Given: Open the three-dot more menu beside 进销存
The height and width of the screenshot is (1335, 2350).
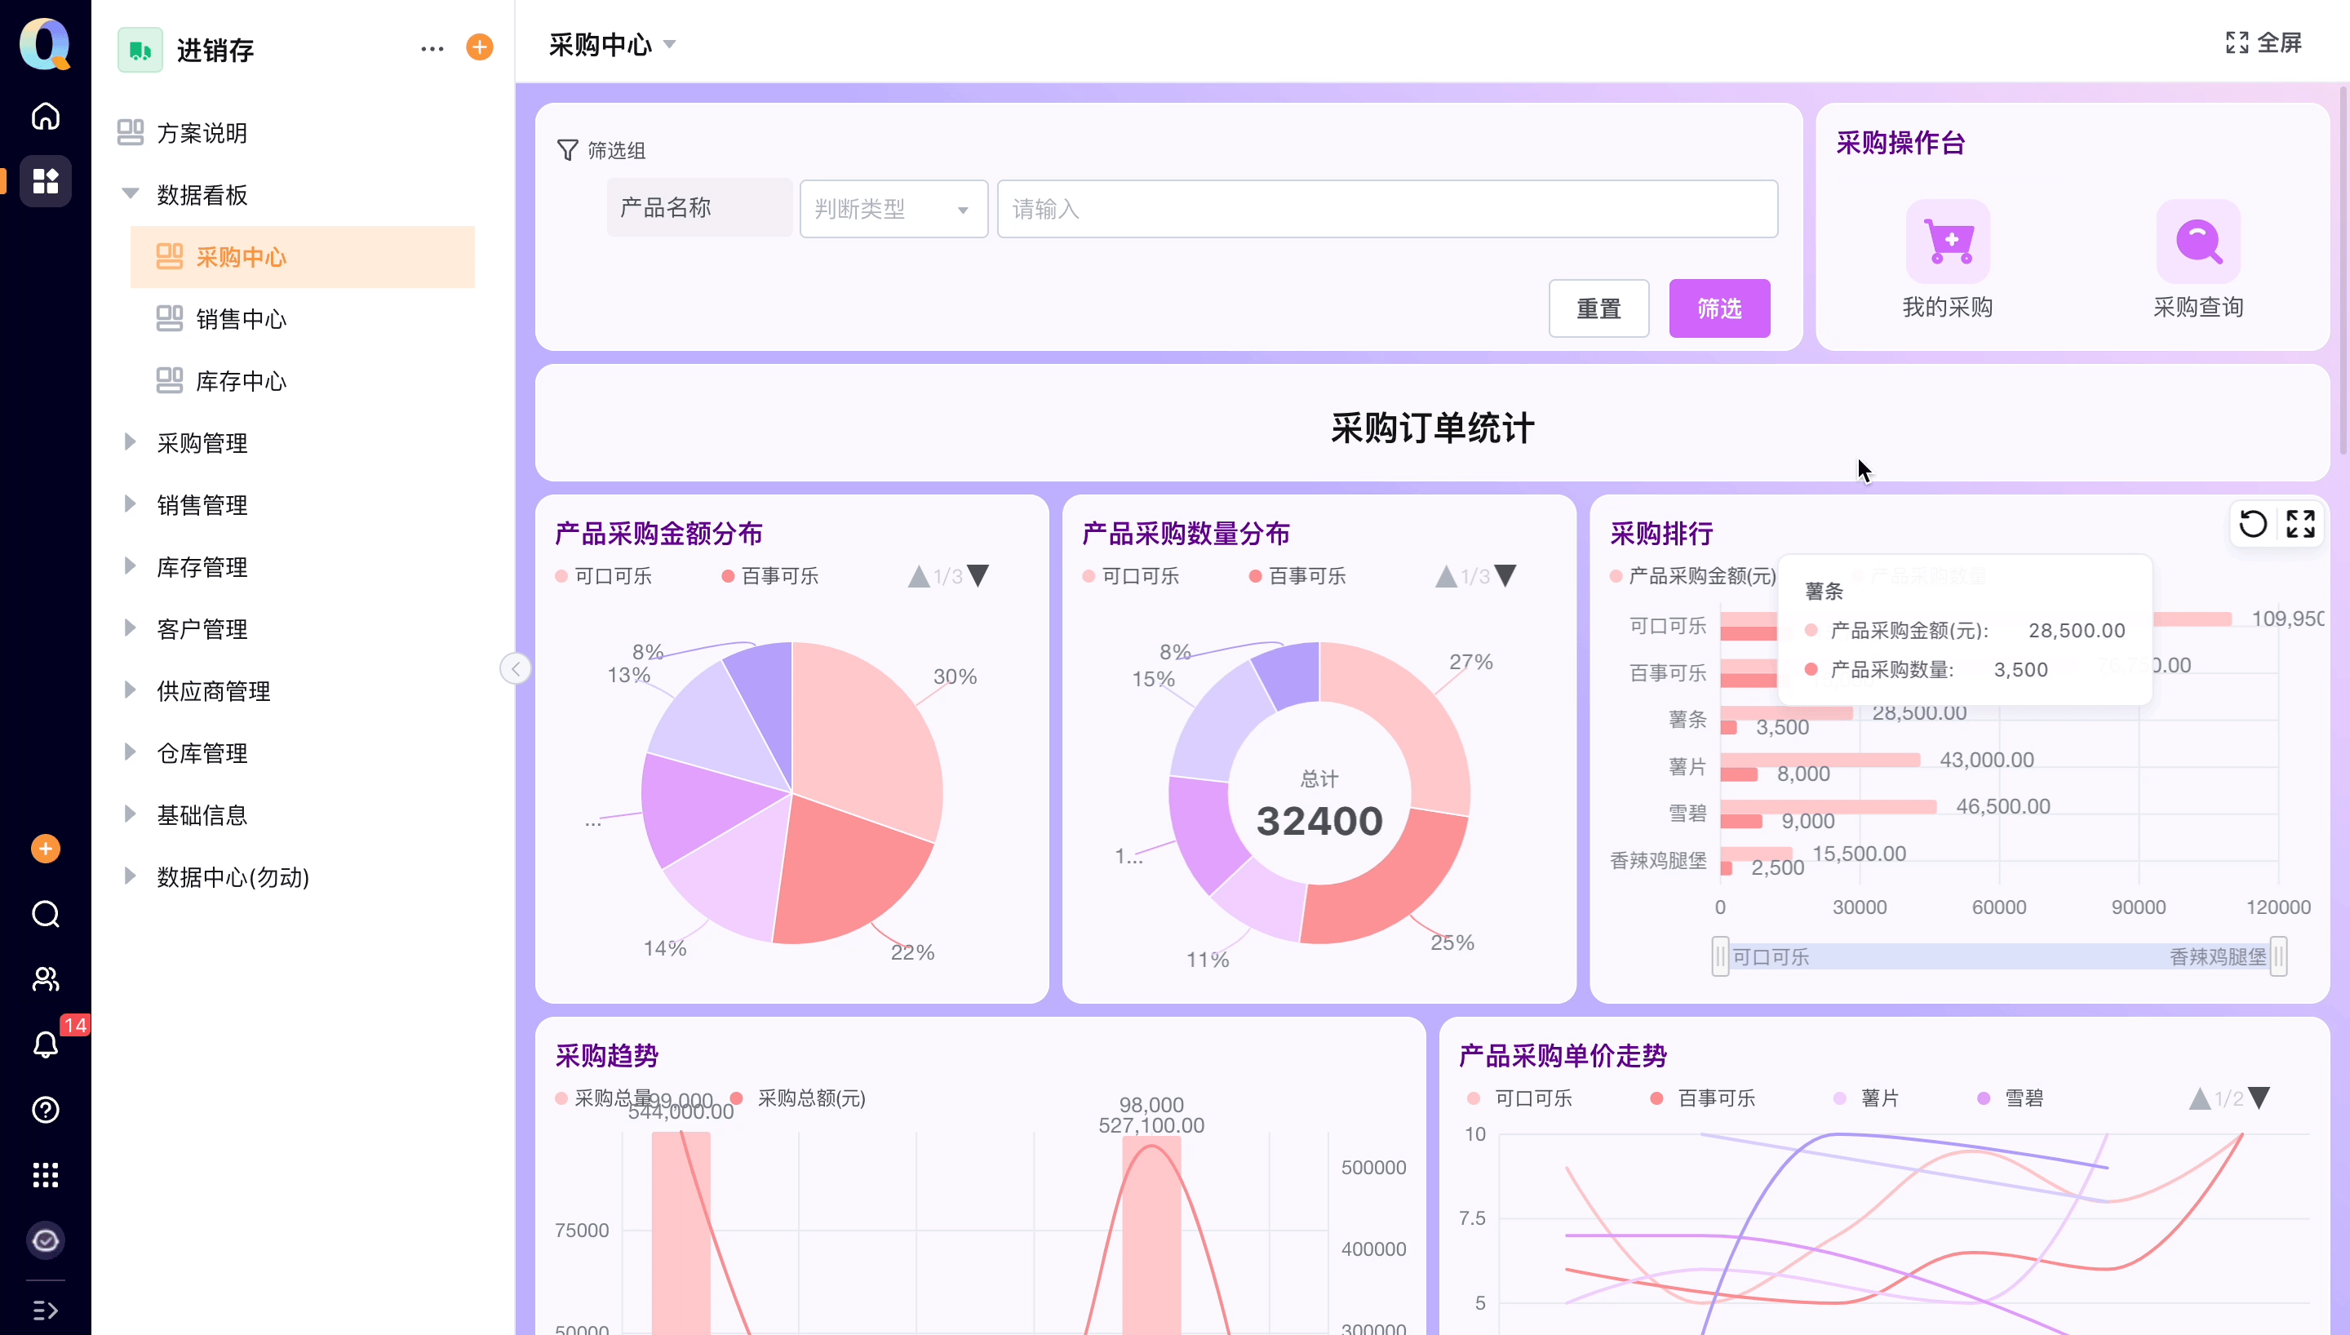Looking at the screenshot, I should [x=432, y=49].
